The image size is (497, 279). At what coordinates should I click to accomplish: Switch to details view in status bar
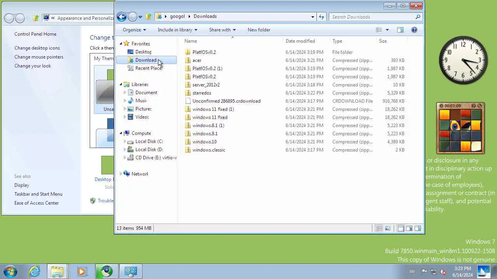pos(379,229)
